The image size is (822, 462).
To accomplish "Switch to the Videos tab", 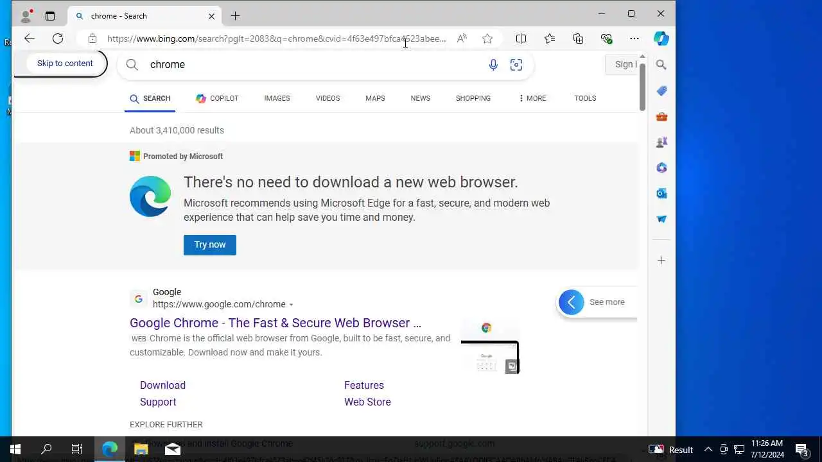I will [x=328, y=98].
